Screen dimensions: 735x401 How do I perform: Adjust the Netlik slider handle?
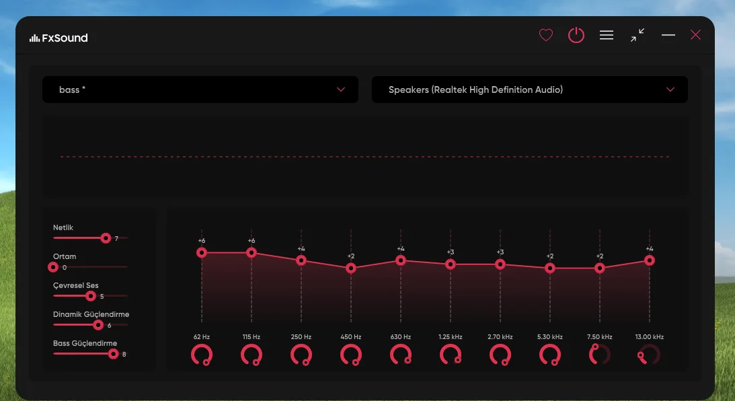tap(106, 238)
